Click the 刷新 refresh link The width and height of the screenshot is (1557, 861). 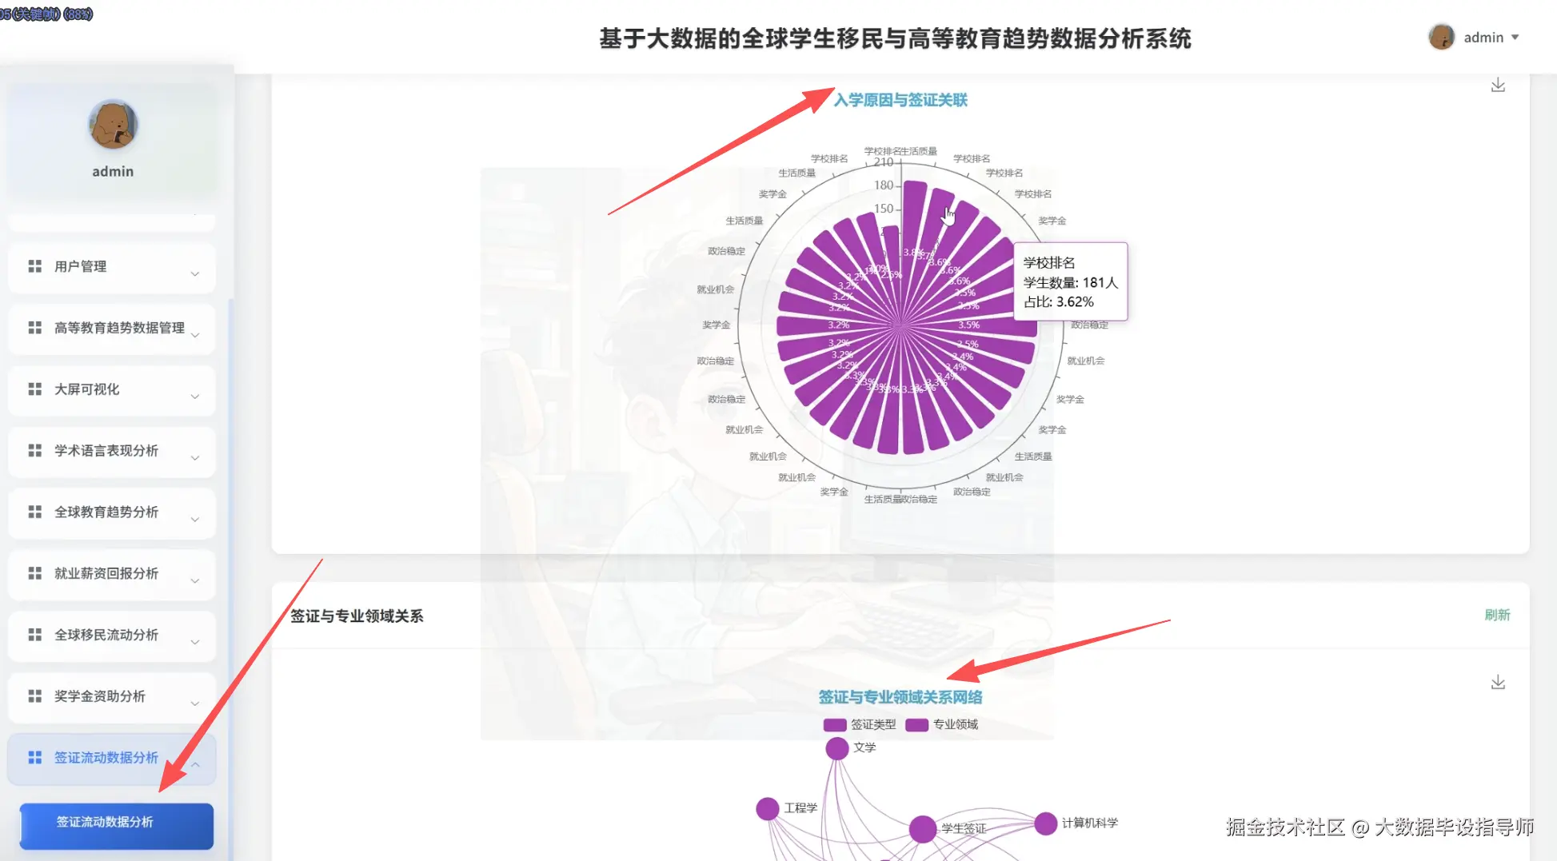pos(1497,615)
